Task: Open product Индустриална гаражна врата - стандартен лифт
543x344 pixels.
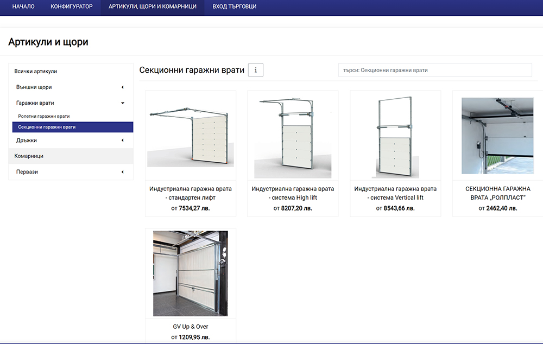Action: [x=190, y=193]
